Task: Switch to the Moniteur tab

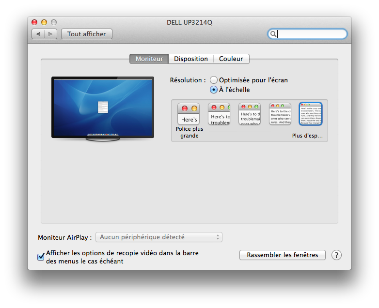Action: pyautogui.click(x=149, y=59)
